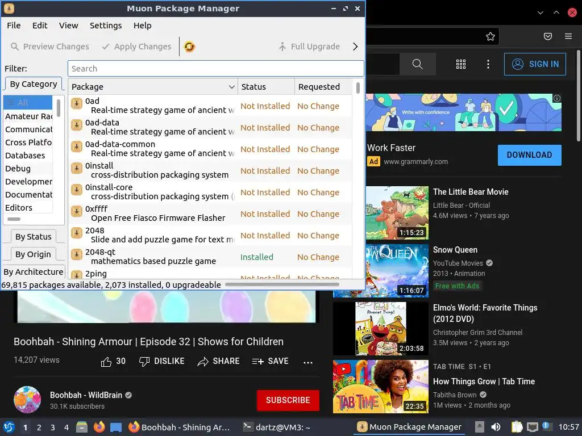Click the Package column header sort arrow
582x436 pixels.
coord(232,87)
